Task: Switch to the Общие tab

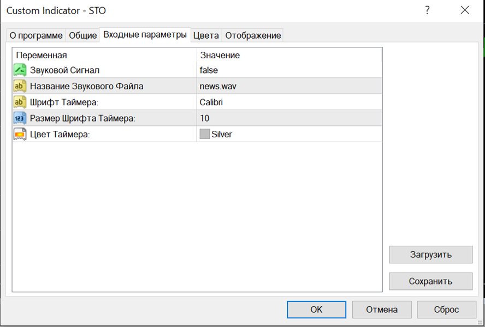Action: click(x=82, y=35)
